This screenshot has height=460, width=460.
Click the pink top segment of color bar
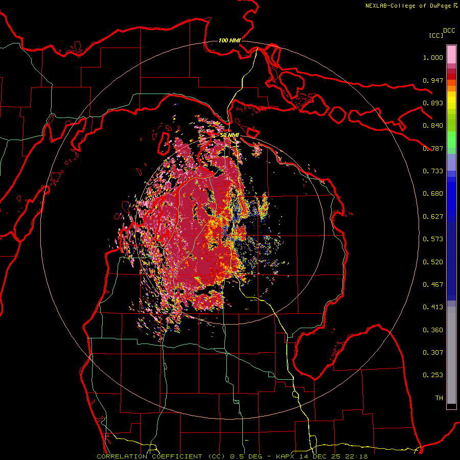(x=451, y=55)
